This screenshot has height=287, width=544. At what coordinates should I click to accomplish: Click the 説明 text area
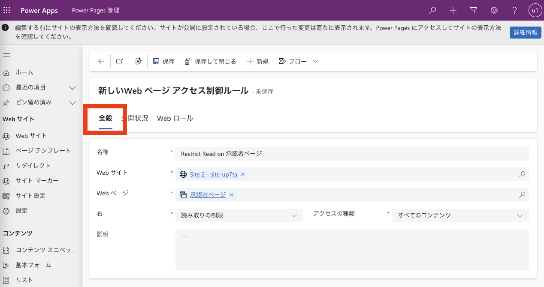[352, 249]
